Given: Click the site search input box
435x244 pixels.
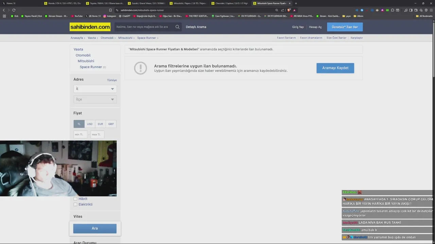Looking at the screenshot, I should 144,27.
